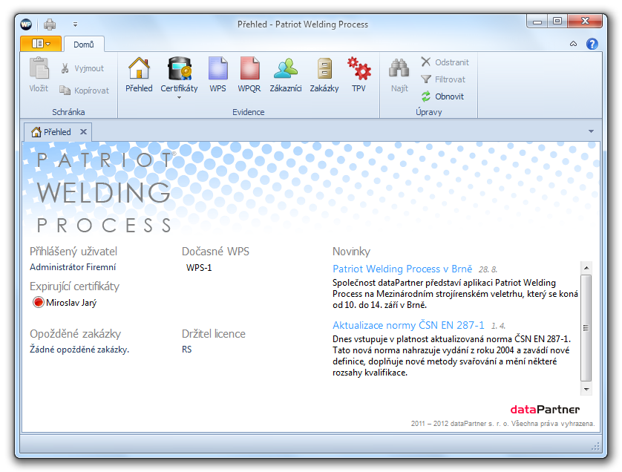Click the dataPartner logo
This screenshot has width=622, height=472.
point(545,410)
